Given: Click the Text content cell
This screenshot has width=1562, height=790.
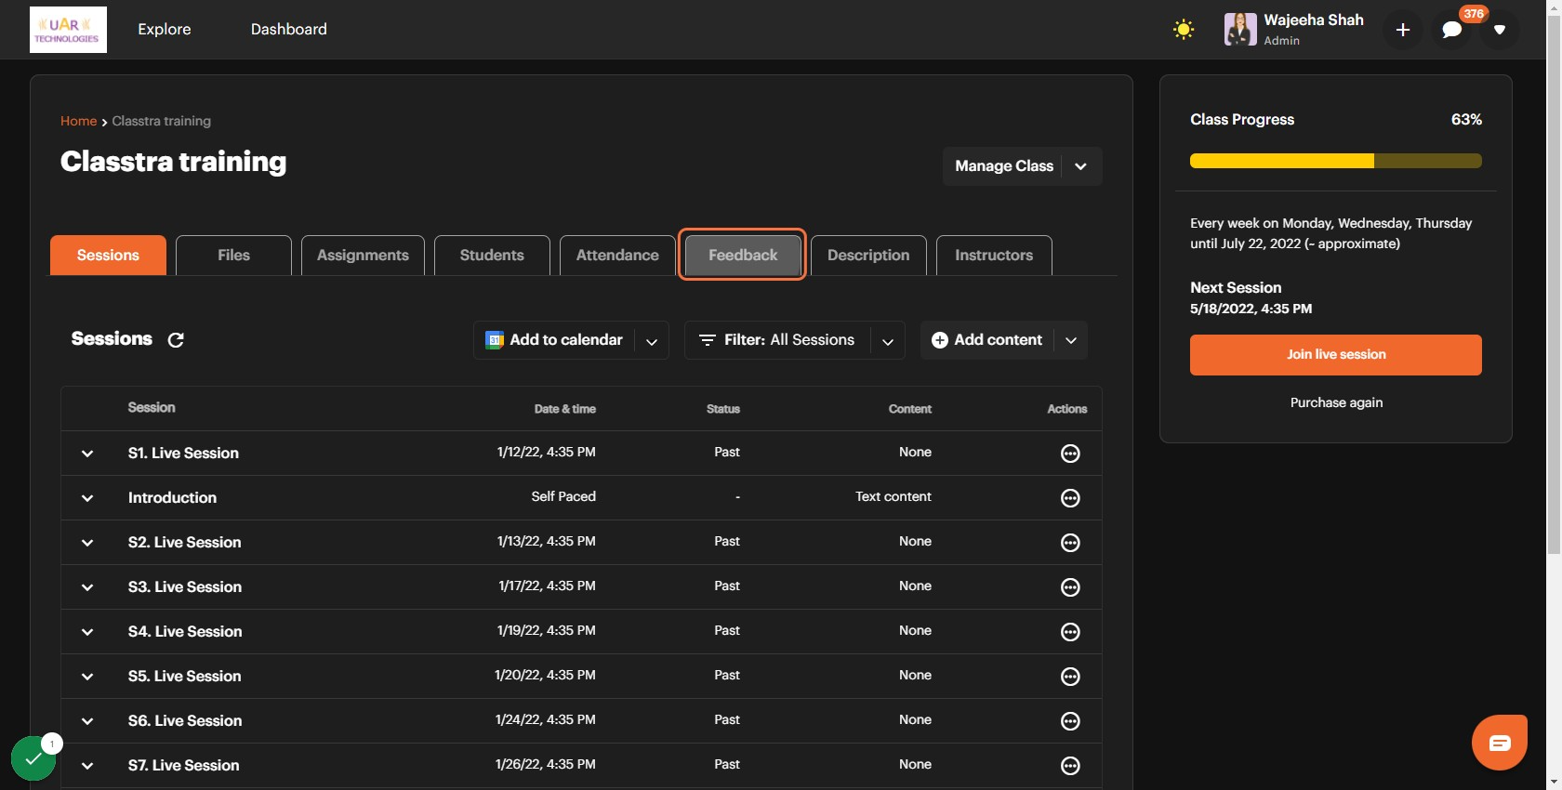Looking at the screenshot, I should point(894,497).
